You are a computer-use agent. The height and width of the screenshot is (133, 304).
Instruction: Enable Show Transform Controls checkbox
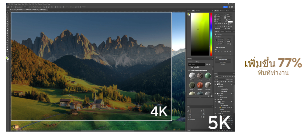(30, 7)
